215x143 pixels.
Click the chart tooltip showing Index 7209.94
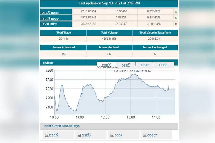click(x=132, y=71)
